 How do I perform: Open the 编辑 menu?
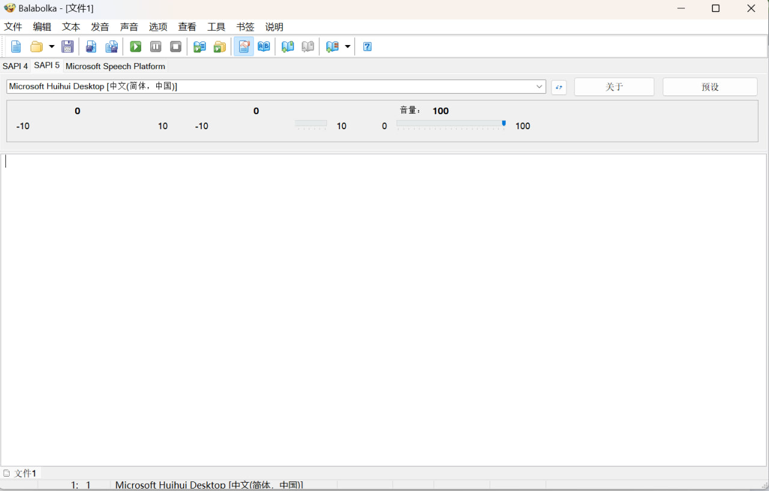point(42,27)
